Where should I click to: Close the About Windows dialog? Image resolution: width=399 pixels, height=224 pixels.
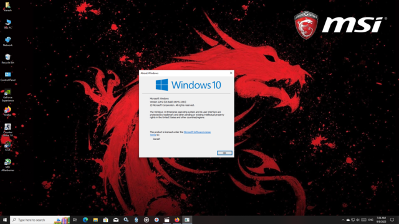[x=231, y=73]
